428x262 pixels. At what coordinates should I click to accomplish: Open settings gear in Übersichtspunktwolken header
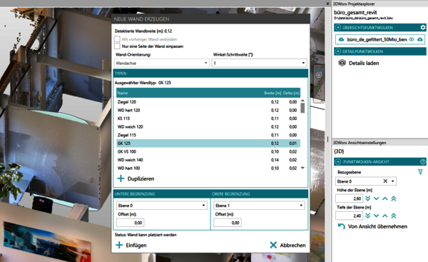(422, 27)
